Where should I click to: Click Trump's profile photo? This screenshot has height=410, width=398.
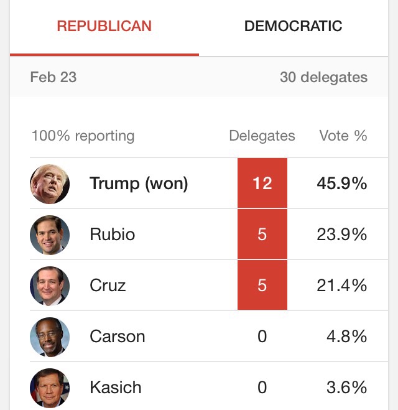click(50, 184)
